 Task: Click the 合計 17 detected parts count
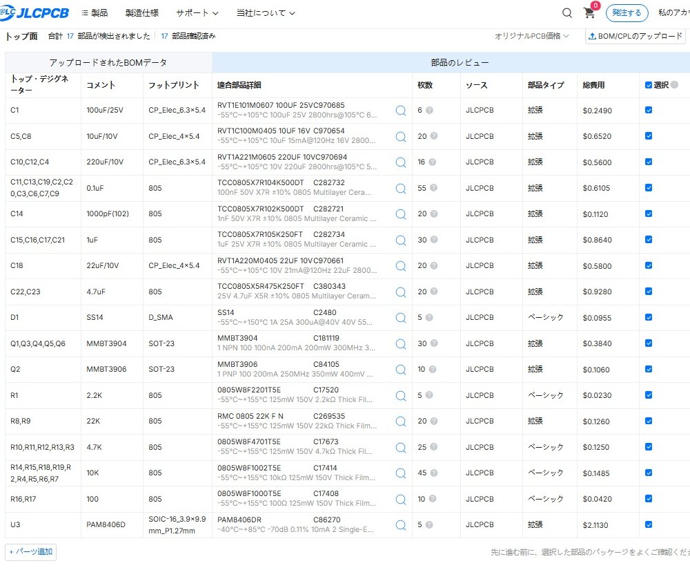(99, 36)
